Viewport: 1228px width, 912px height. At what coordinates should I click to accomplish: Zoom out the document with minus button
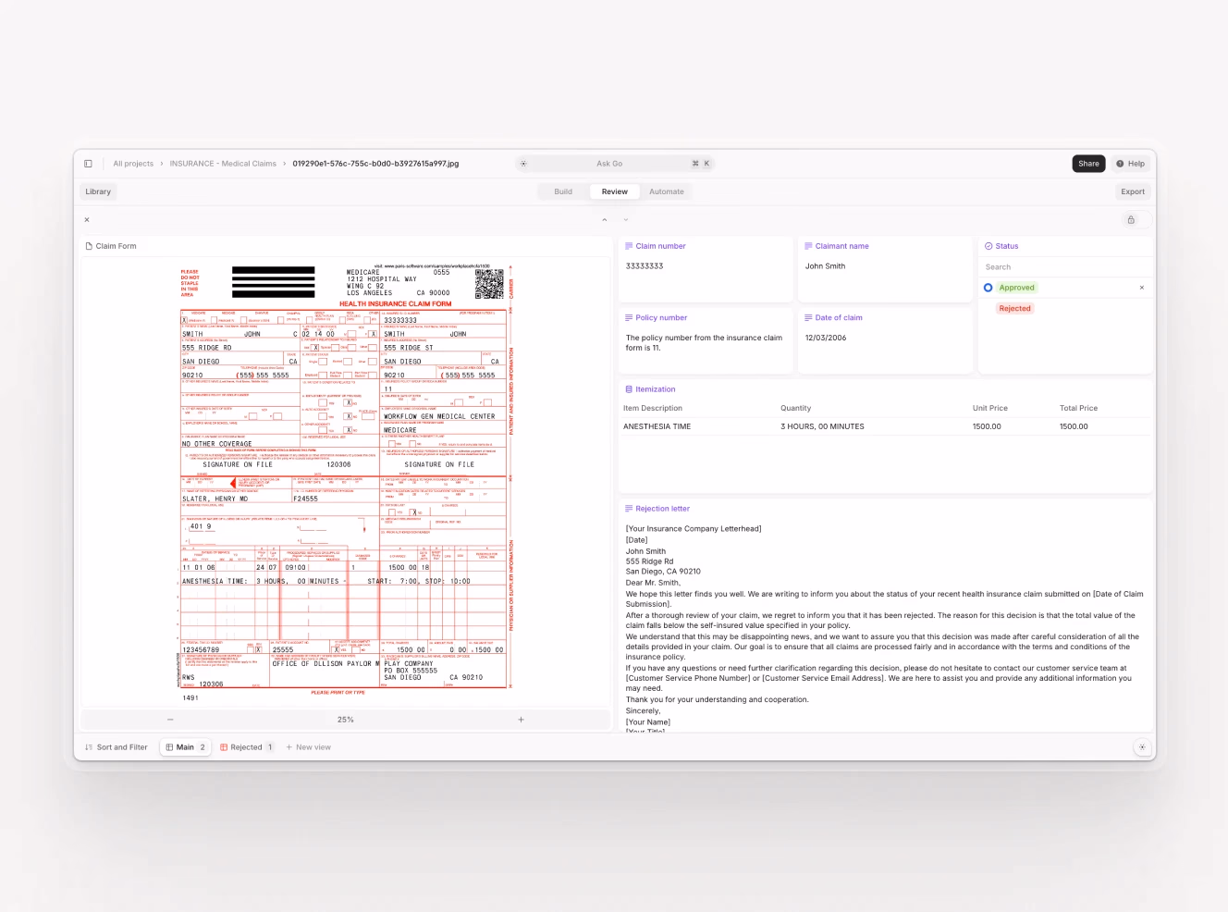(x=170, y=720)
